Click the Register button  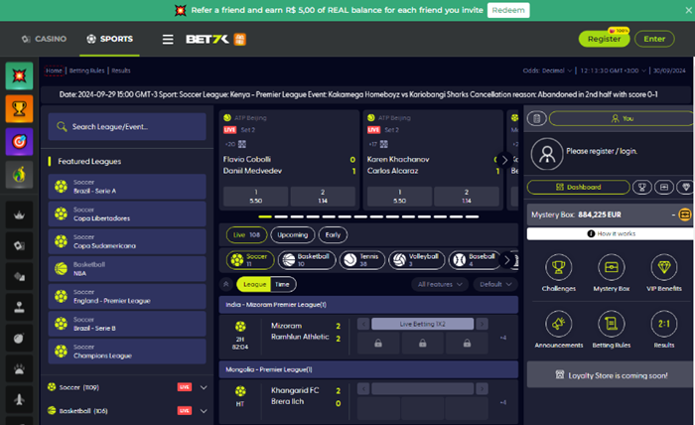604,40
